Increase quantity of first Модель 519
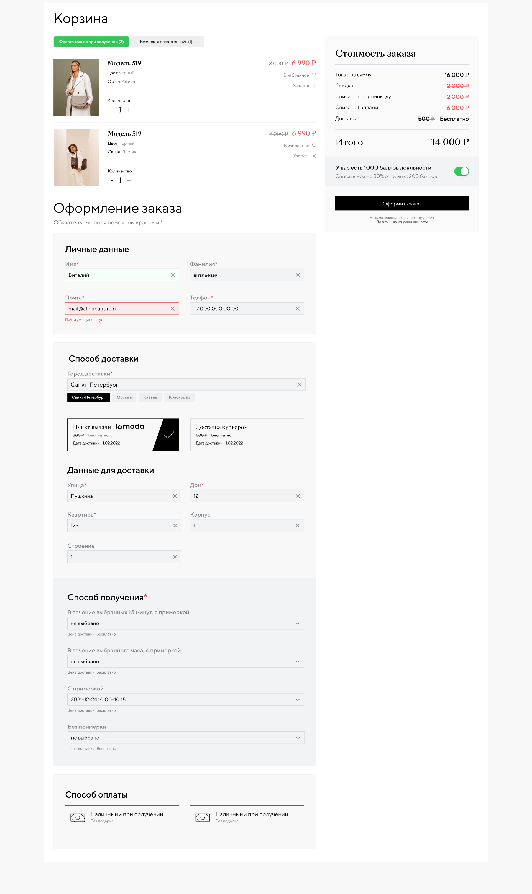 point(129,110)
